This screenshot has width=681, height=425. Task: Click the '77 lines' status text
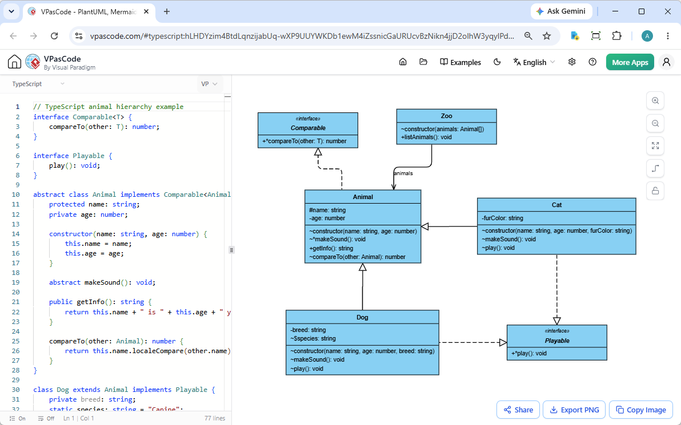(x=215, y=419)
